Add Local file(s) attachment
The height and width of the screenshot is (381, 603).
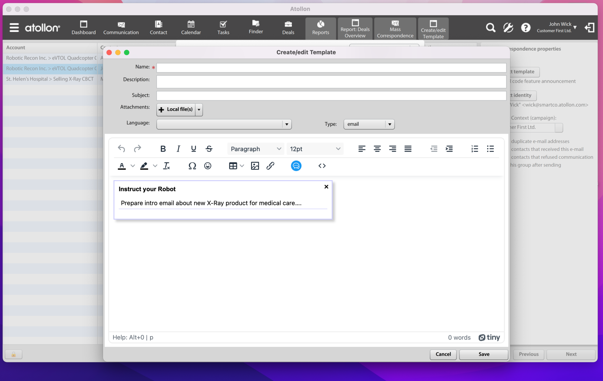coord(176,110)
